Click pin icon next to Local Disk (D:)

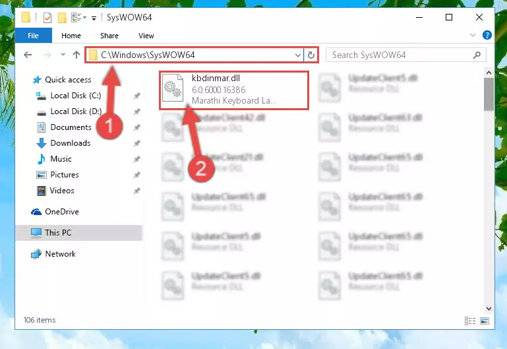click(137, 111)
